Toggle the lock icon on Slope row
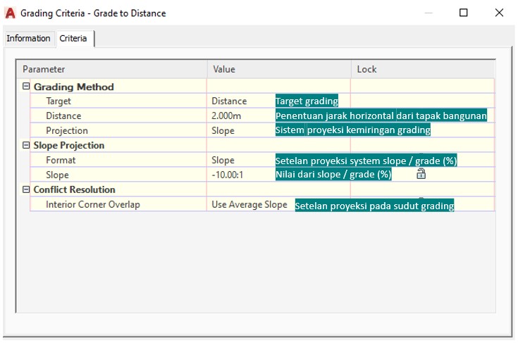Image resolution: width=518 pixels, height=343 pixels. 421,174
